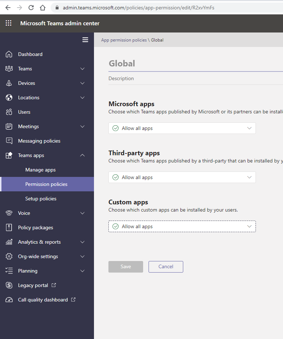This screenshot has width=283, height=339.
Task: Expand the Teams section chevron
Action: (x=82, y=69)
